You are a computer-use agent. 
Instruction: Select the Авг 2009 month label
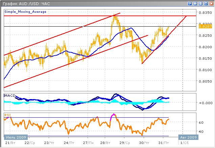tap(187, 138)
